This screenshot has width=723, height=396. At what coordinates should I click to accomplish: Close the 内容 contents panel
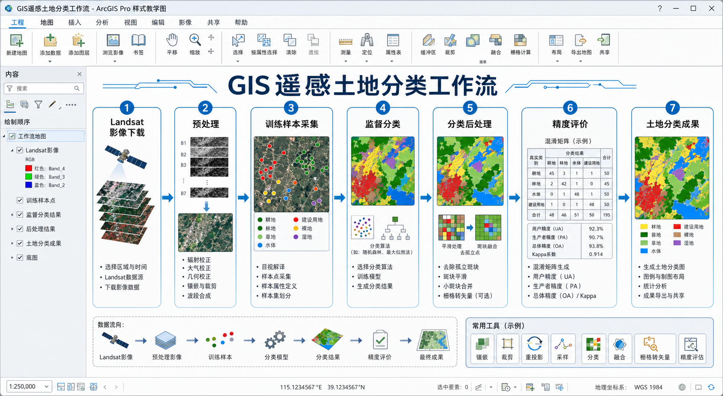[79, 74]
